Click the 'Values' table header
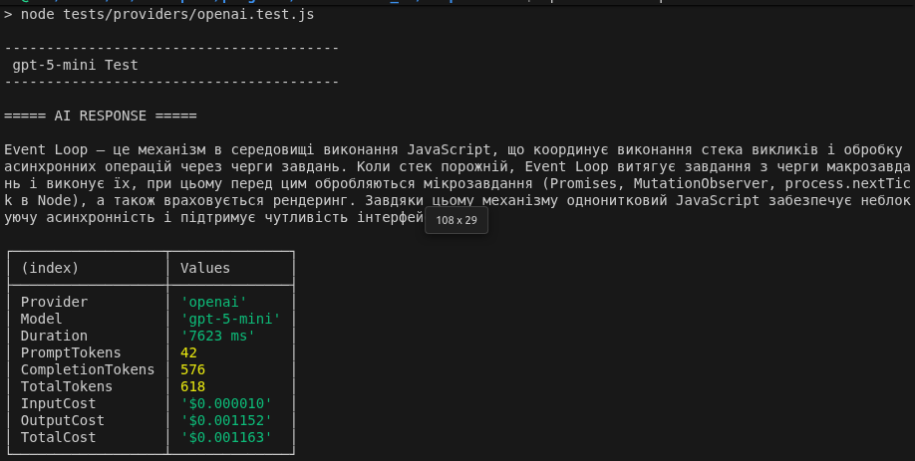Viewport: 915px width, 461px height. pos(204,268)
